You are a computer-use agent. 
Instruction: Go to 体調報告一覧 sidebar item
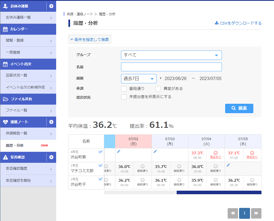point(28,133)
